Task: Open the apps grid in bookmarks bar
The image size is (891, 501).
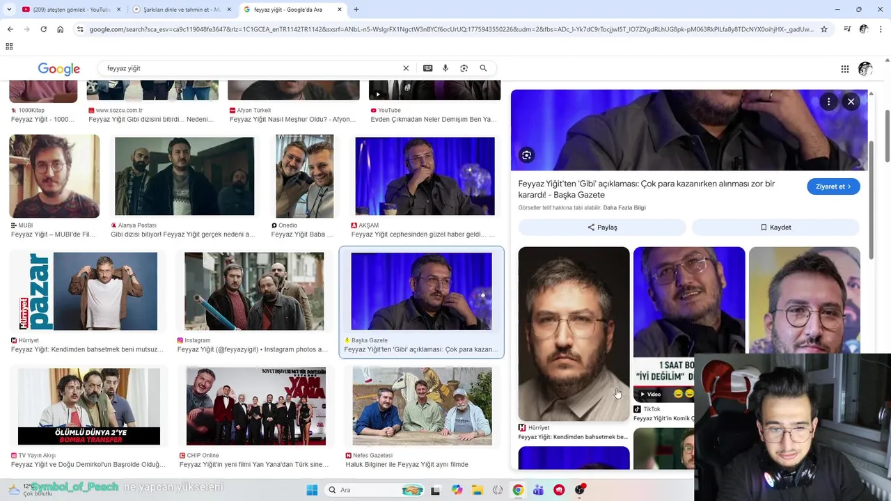Action: [9, 47]
